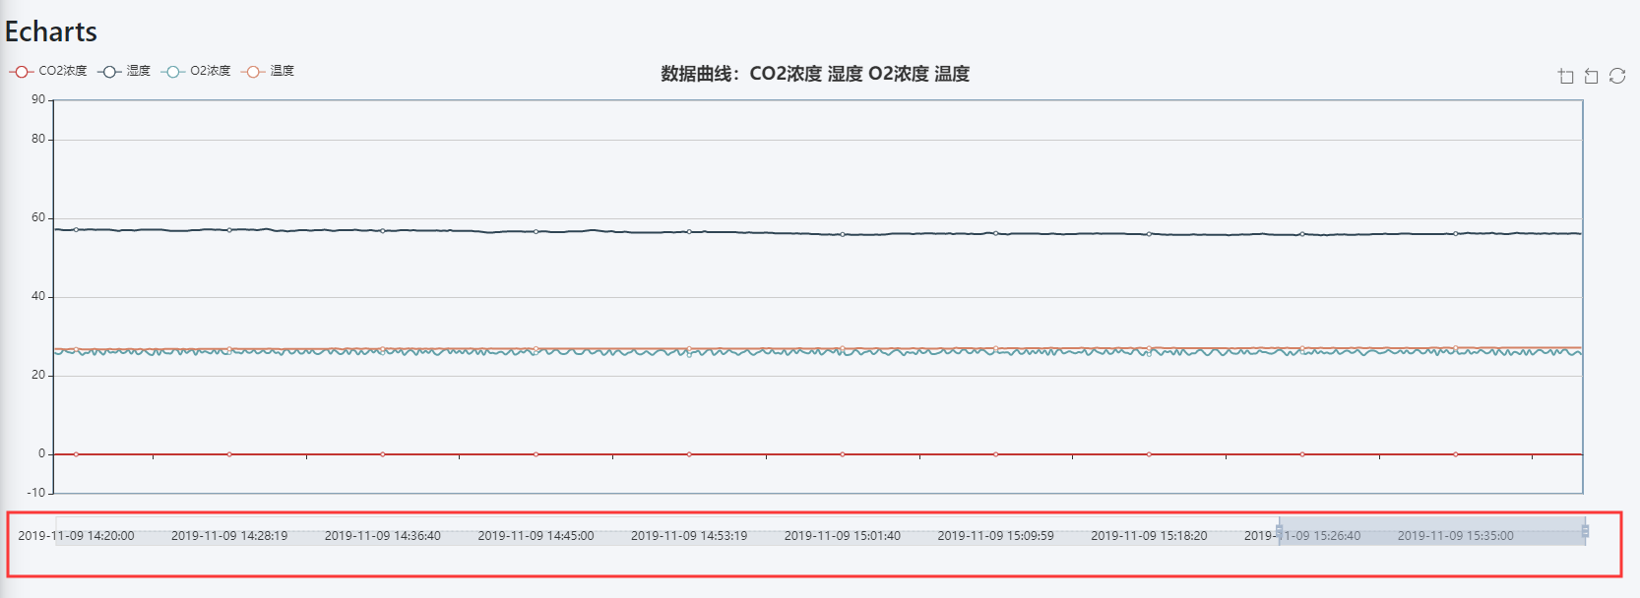Click the circular restore chart icon

click(x=1617, y=76)
